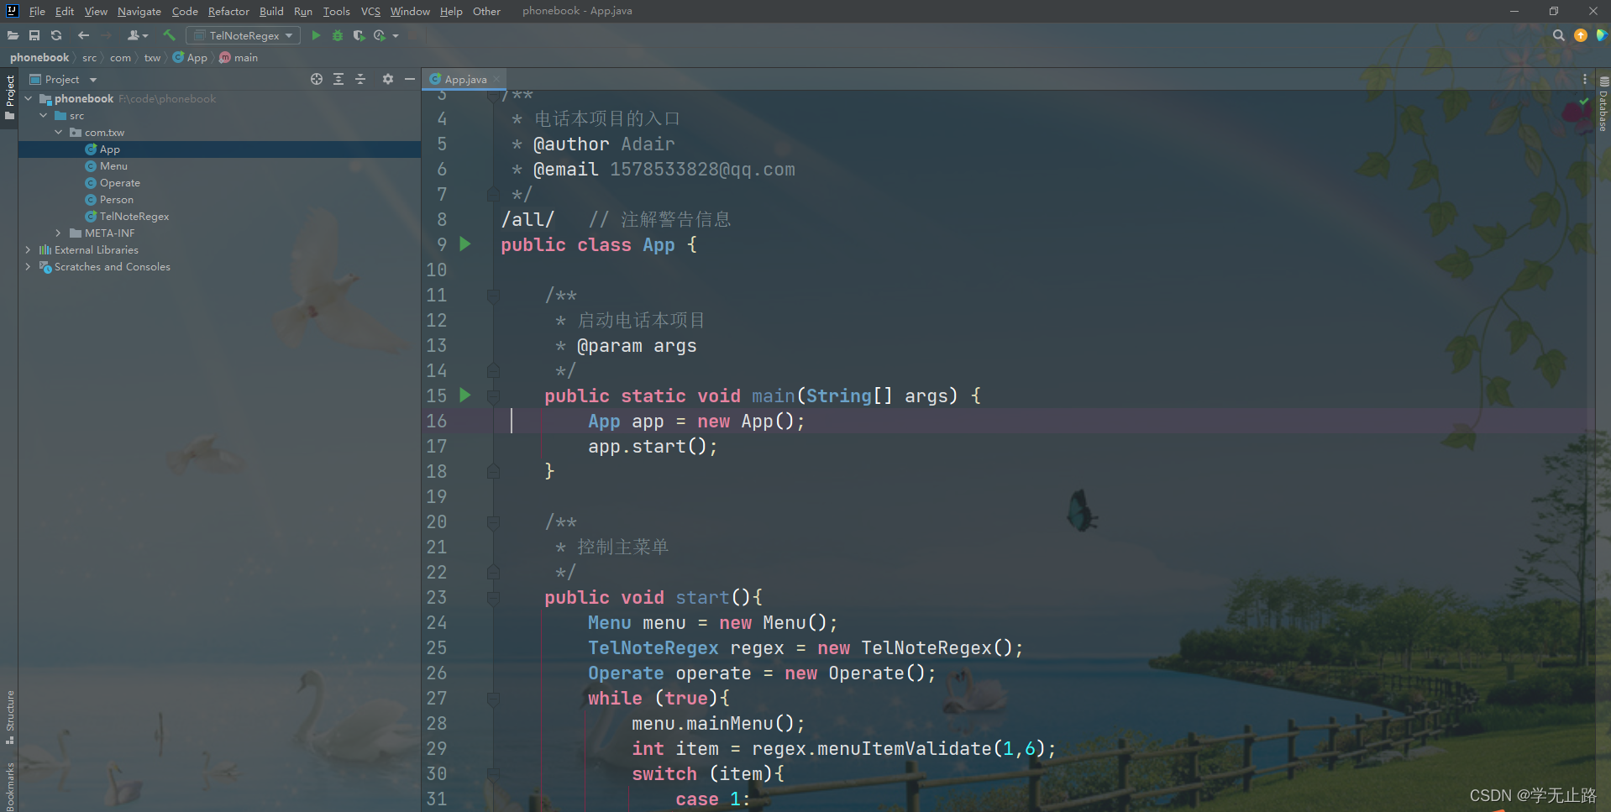This screenshot has height=812, width=1611.
Task: Click the profiler run icon
Action: click(x=380, y=35)
